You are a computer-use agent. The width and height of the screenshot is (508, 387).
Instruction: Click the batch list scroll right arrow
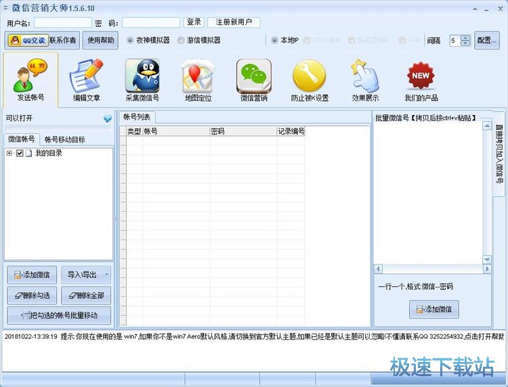487,269
